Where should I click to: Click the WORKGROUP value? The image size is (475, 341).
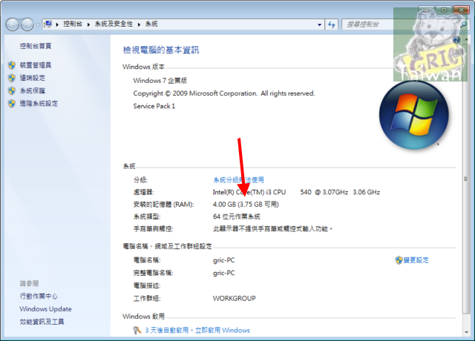(235, 298)
